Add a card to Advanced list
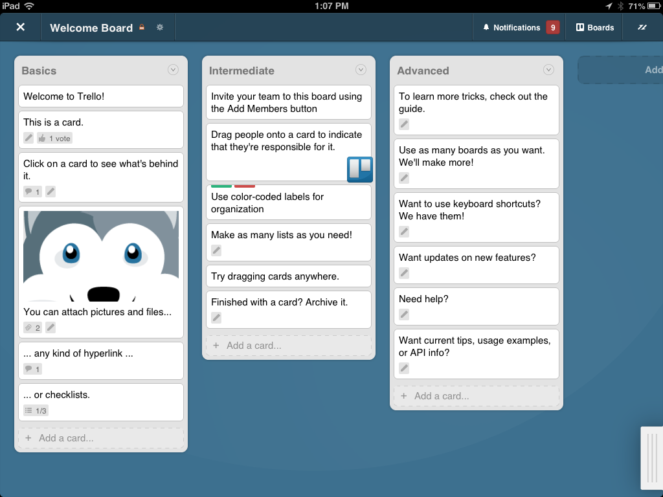Viewport: 663px width, 497px height. click(477, 397)
